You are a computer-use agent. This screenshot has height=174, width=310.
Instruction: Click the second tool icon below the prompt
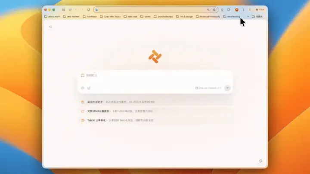tap(89, 88)
